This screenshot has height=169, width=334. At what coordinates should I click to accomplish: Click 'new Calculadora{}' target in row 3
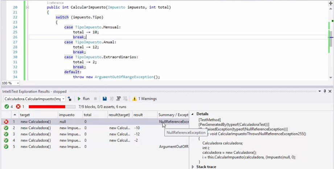pyautogui.click(x=36, y=134)
